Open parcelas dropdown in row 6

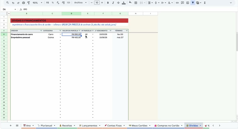(x=93, y=34)
